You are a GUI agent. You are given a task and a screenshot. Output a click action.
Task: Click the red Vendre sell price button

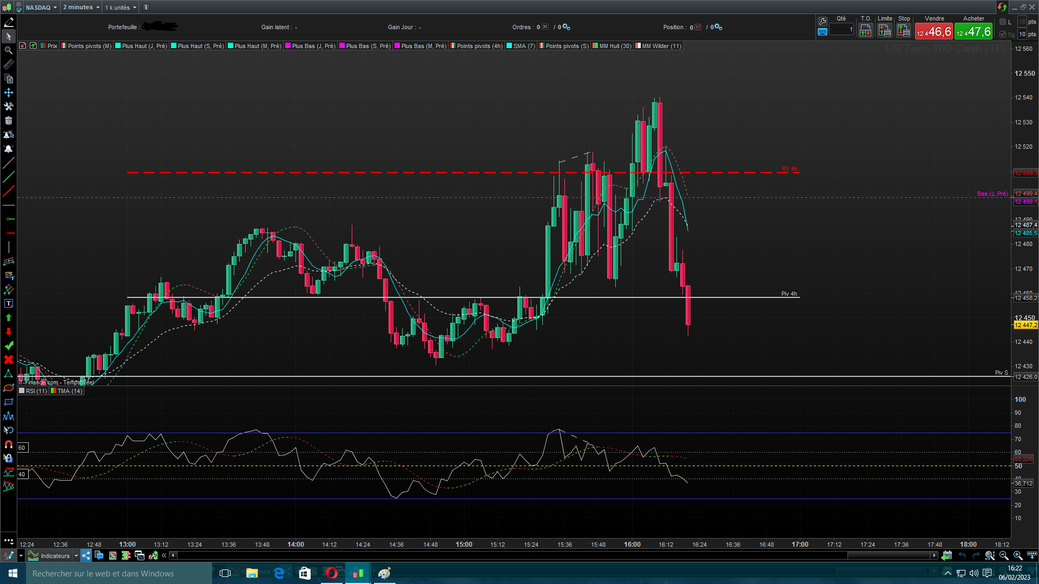(934, 32)
